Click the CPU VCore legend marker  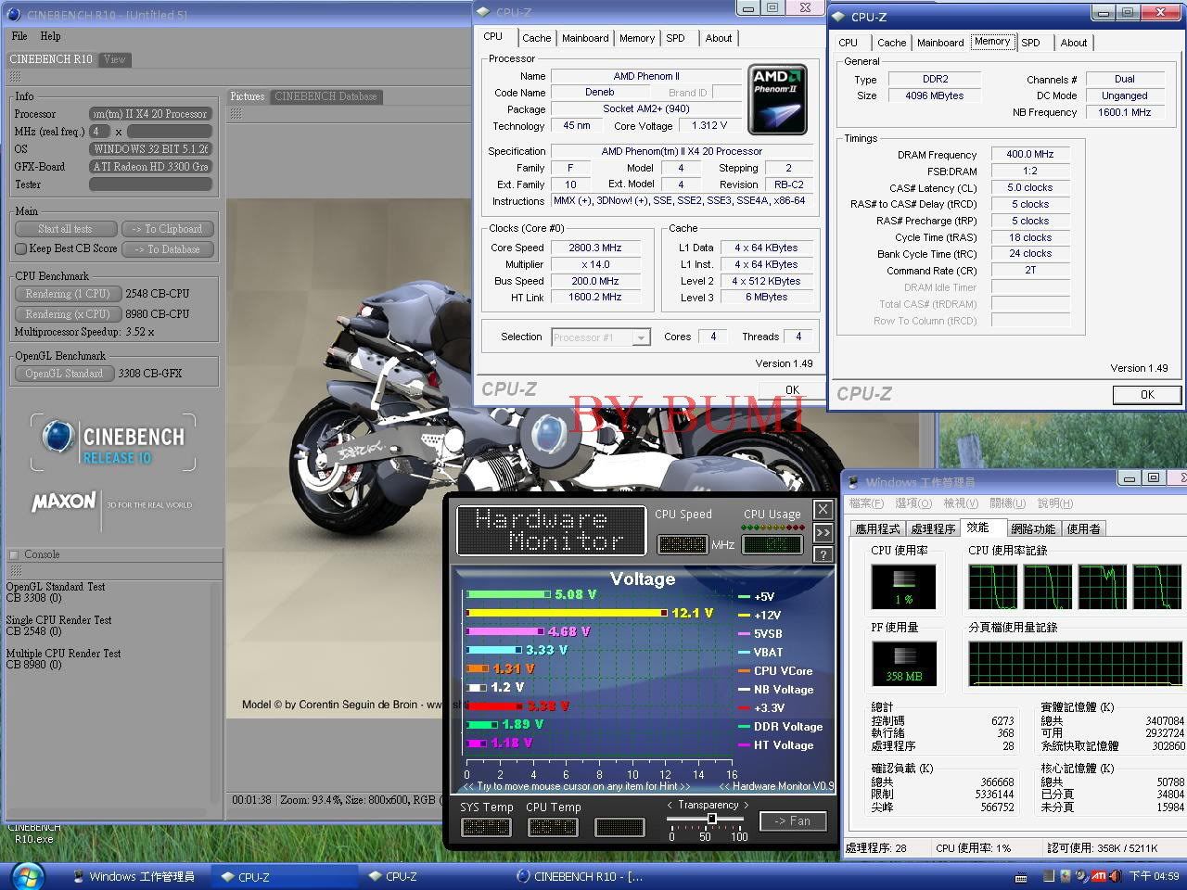tap(744, 671)
